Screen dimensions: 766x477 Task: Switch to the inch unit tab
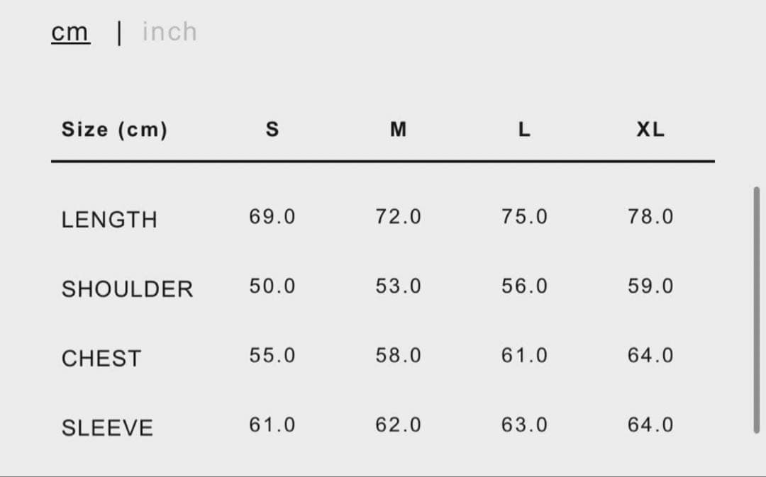(170, 32)
